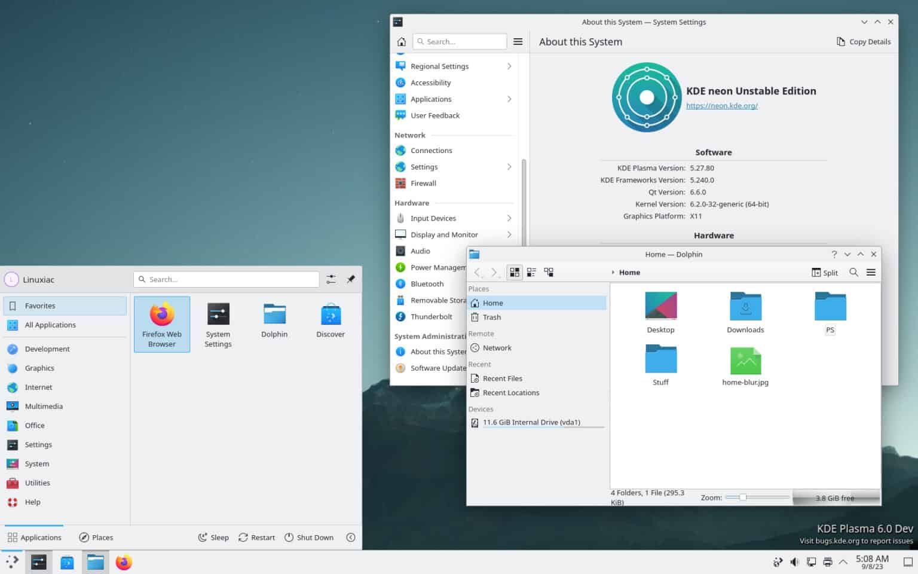Select Dolphin's details view mode icon
Screen dimensions: 918x574
[x=531, y=272]
